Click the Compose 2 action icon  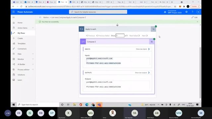pos(83,42)
